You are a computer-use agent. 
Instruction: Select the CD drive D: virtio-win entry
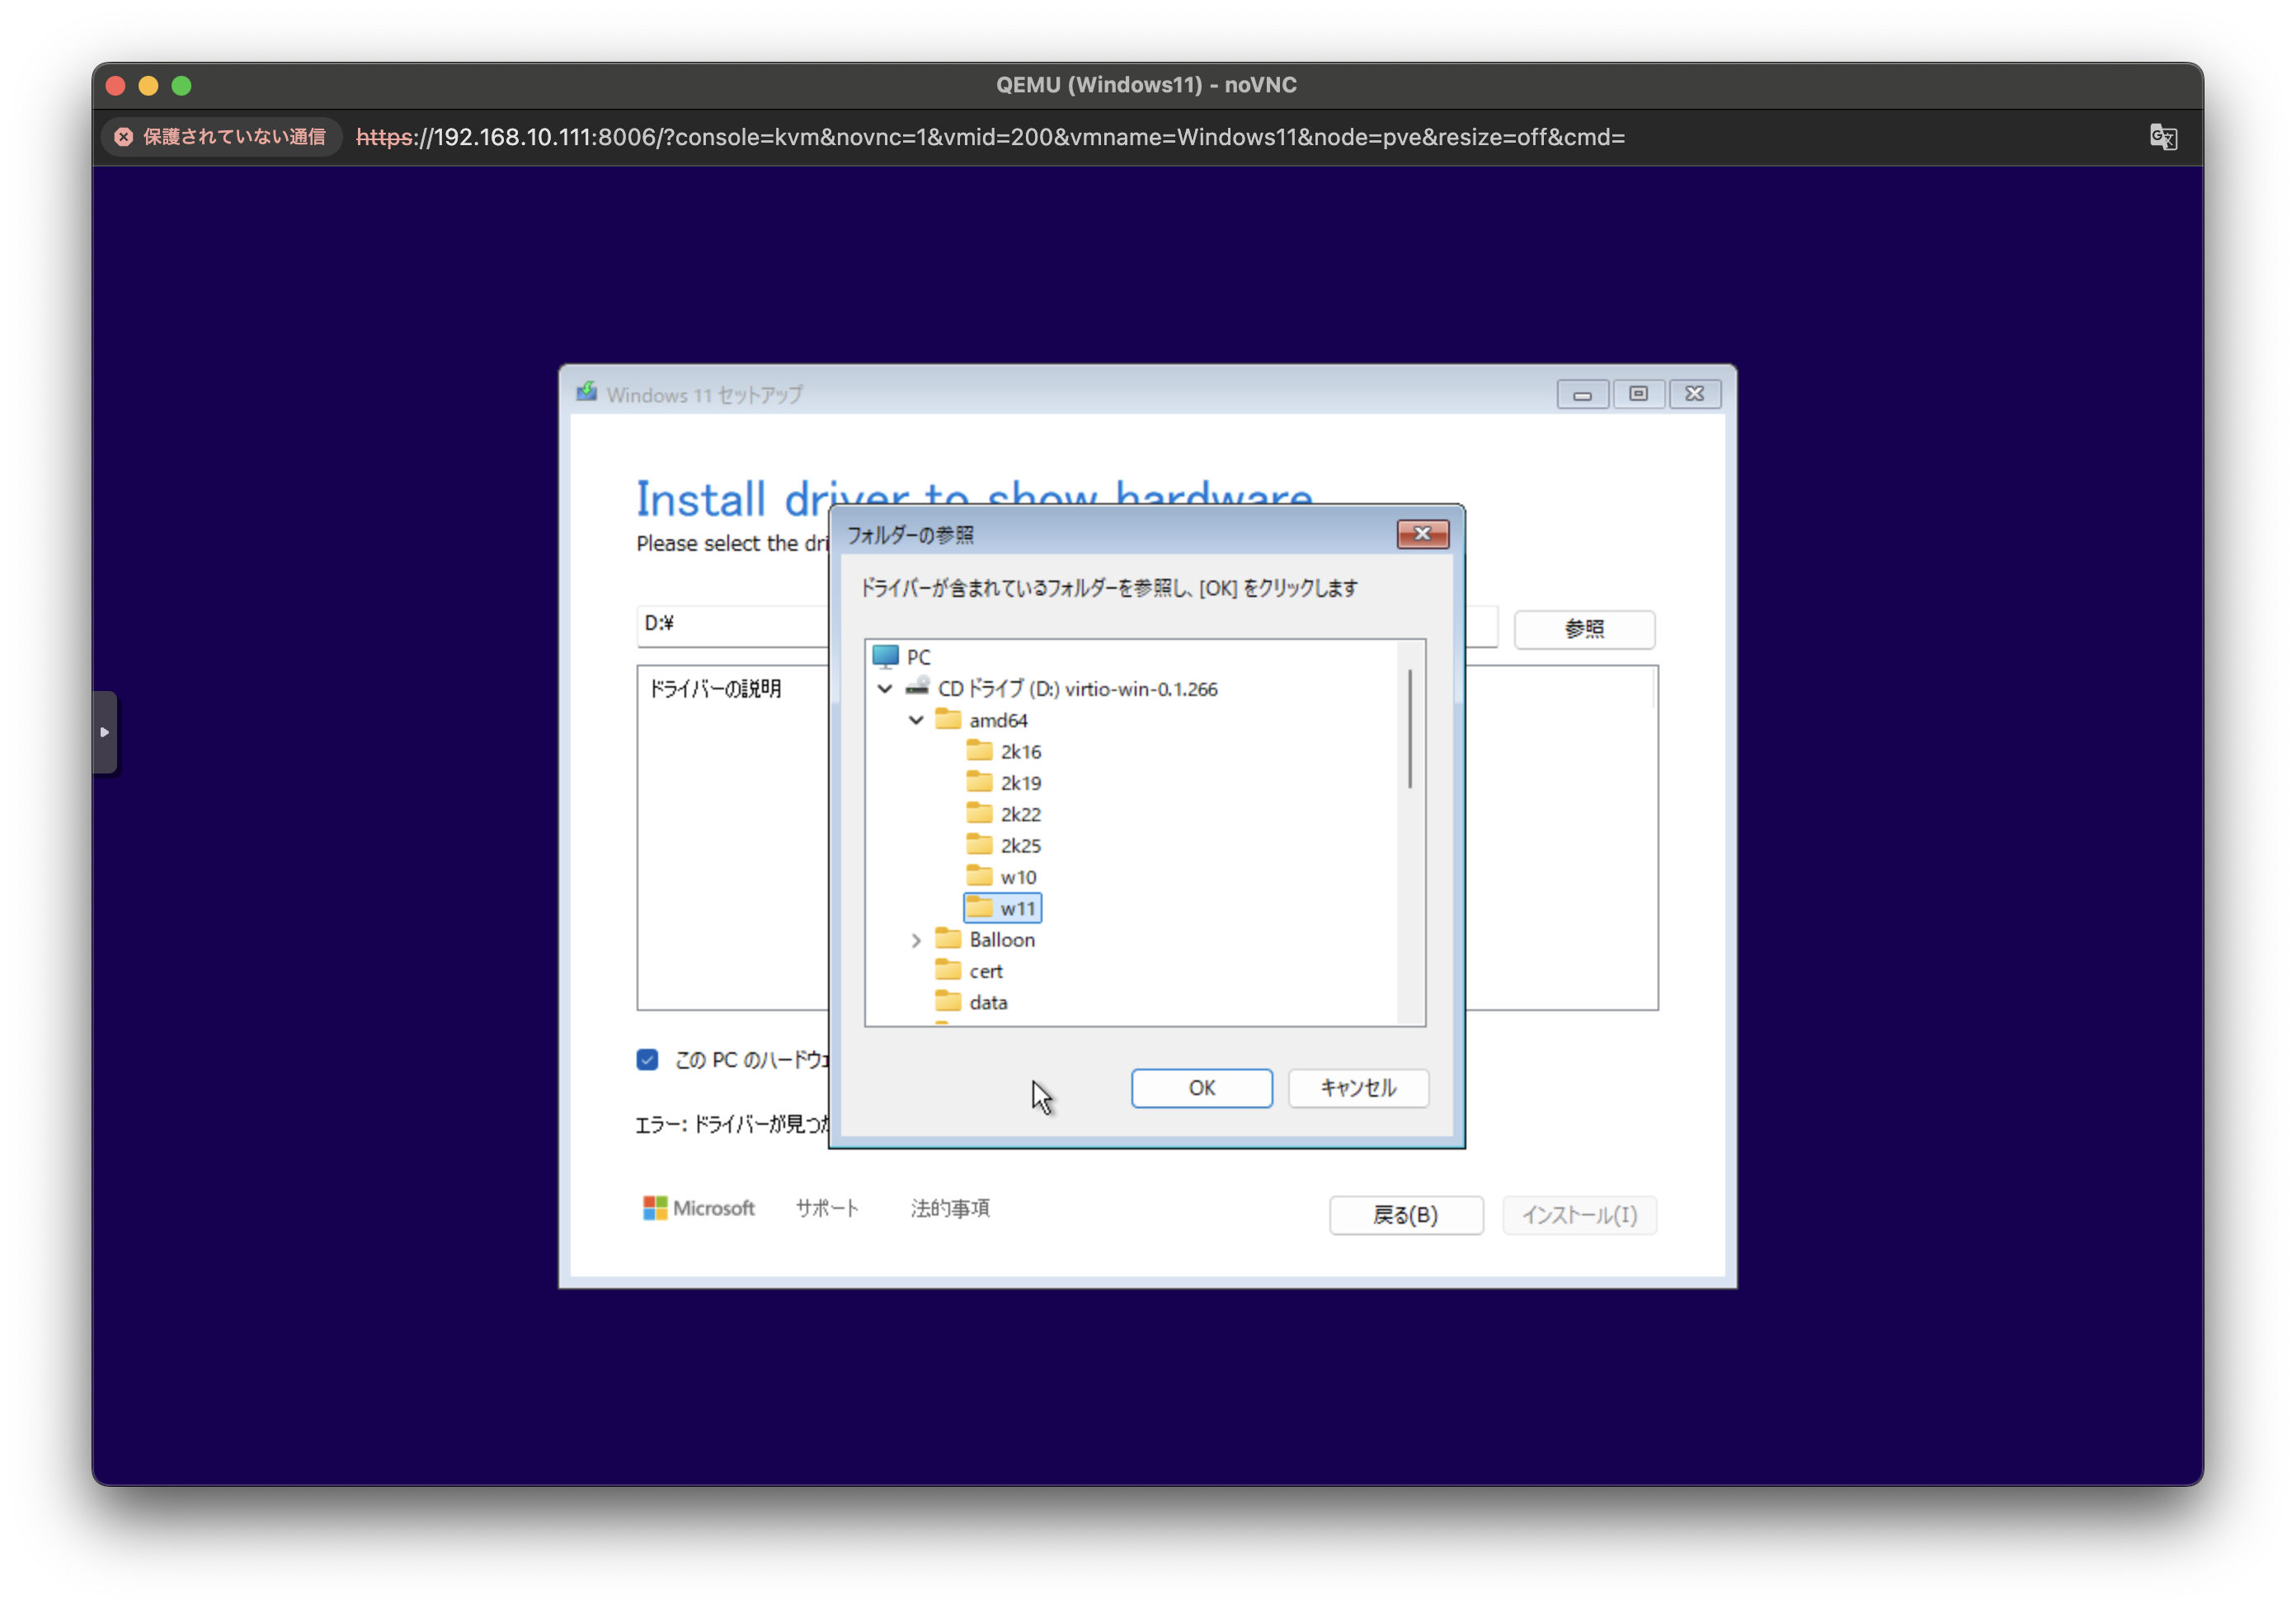[x=1076, y=689]
